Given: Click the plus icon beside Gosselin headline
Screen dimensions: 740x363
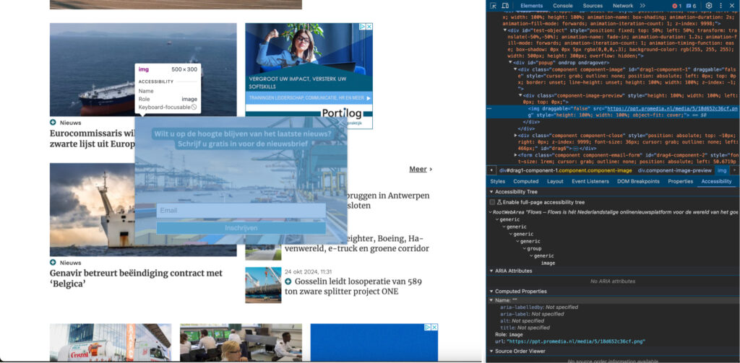Looking at the screenshot, I should click(288, 281).
